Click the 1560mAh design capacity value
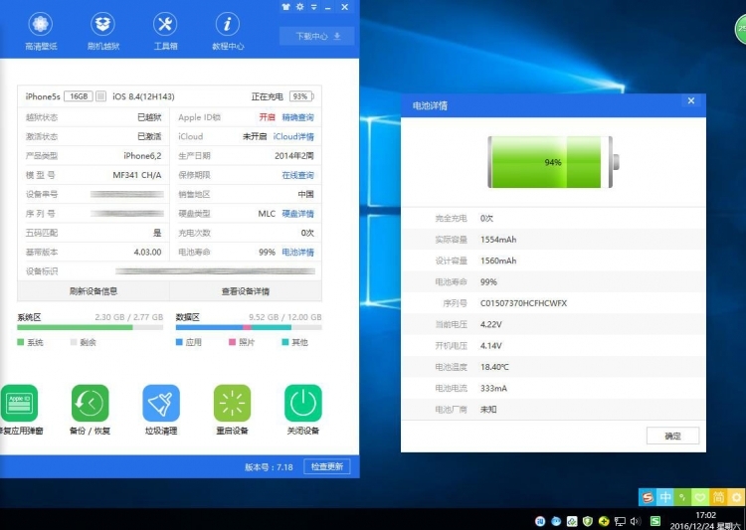 498,261
